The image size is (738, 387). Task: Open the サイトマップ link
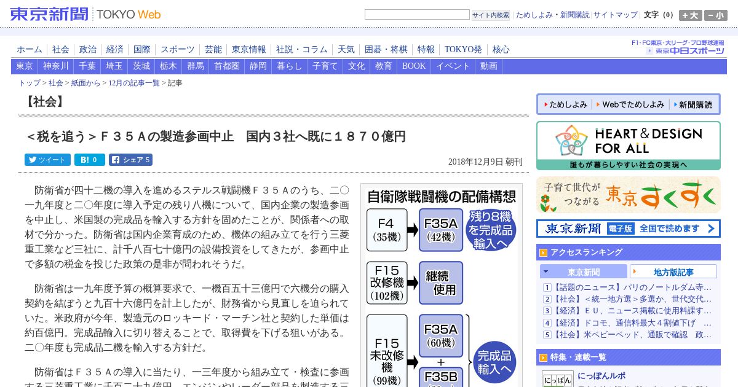tap(616, 15)
